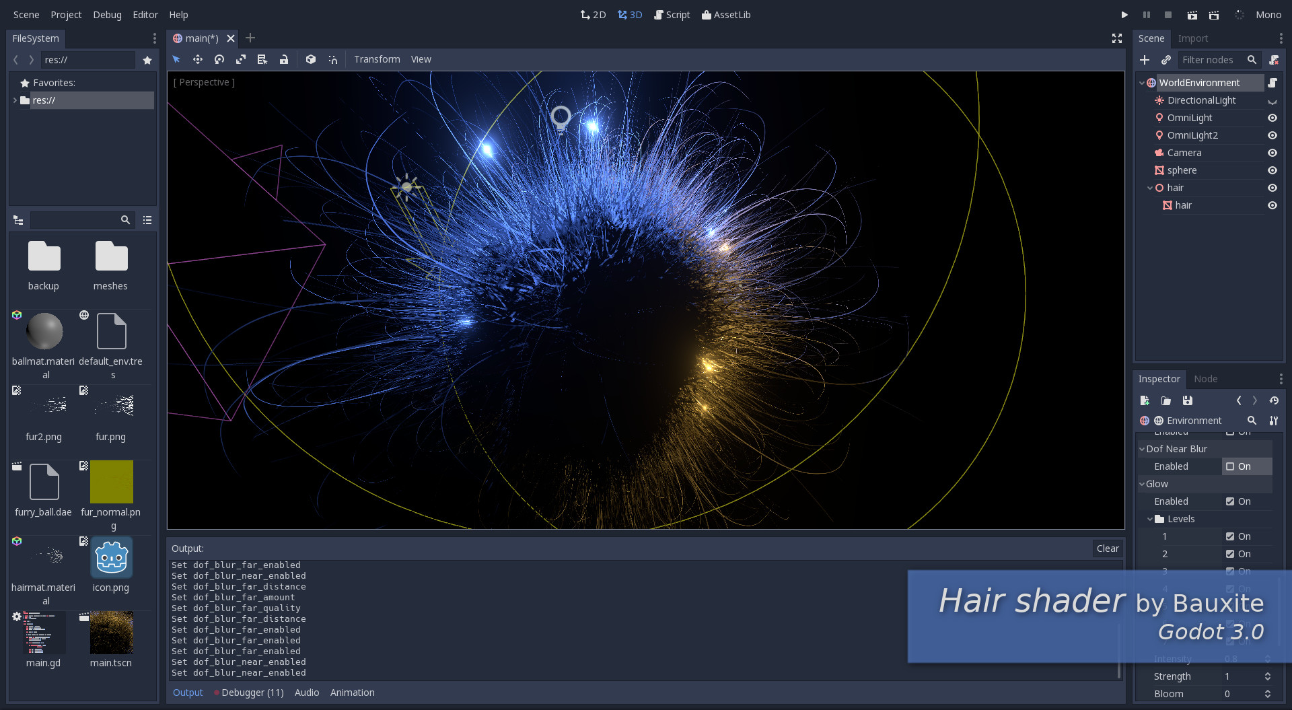Expand the res:// folder in FileSystem
Screen dimensions: 1292x710
coord(15,100)
